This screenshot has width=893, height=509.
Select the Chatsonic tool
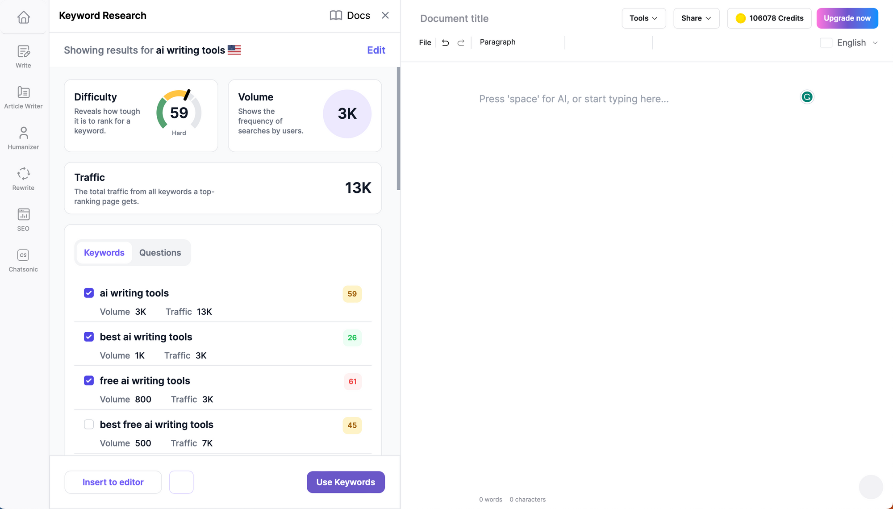tap(23, 260)
